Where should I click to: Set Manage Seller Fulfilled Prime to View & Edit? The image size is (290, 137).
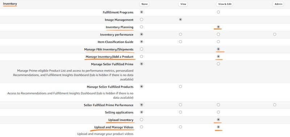click(x=218, y=64)
